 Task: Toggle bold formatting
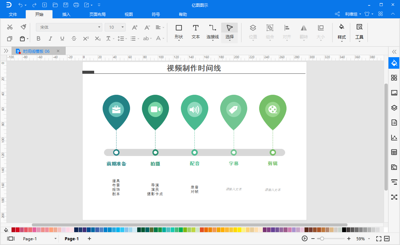38,39
